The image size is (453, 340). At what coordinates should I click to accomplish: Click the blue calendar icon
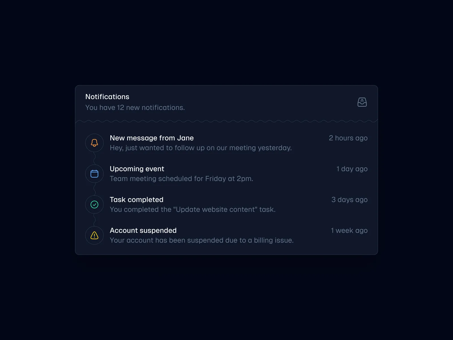coord(94,174)
